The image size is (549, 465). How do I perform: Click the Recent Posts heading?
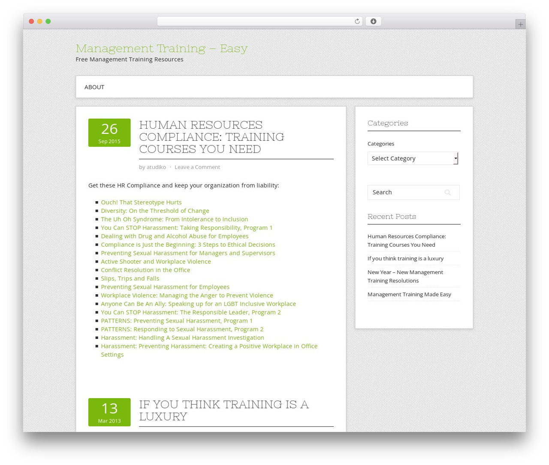(x=392, y=217)
